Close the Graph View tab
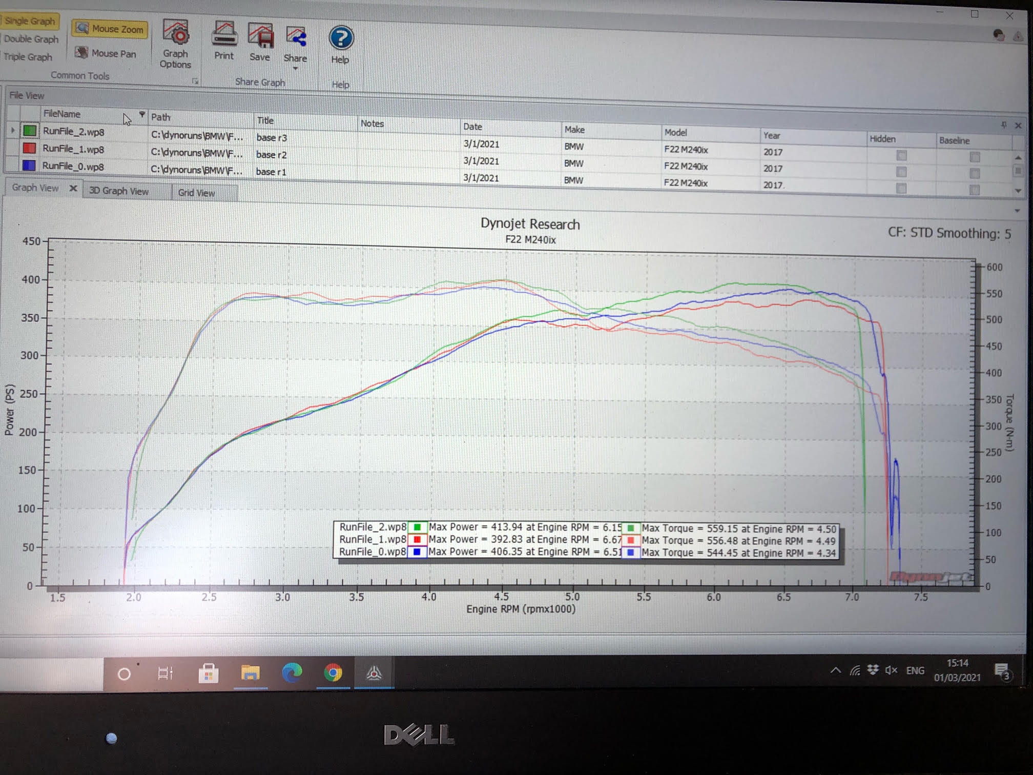The width and height of the screenshot is (1033, 775). [73, 188]
